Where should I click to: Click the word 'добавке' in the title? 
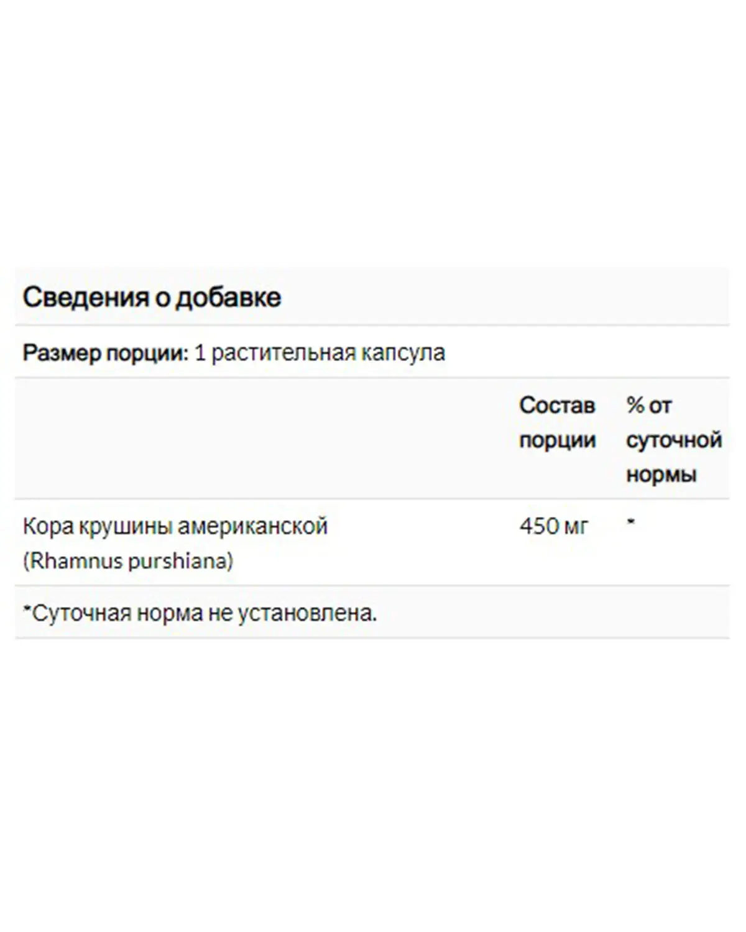tap(228, 298)
